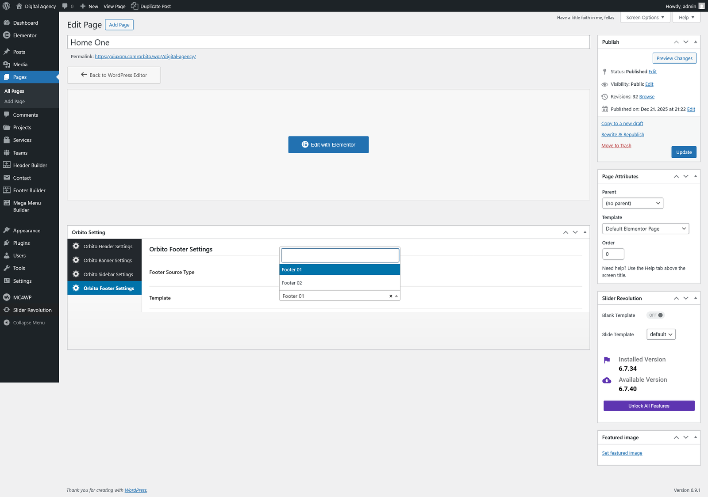Expand the Screen Options dropdown
The height and width of the screenshot is (497, 708).
click(x=645, y=18)
